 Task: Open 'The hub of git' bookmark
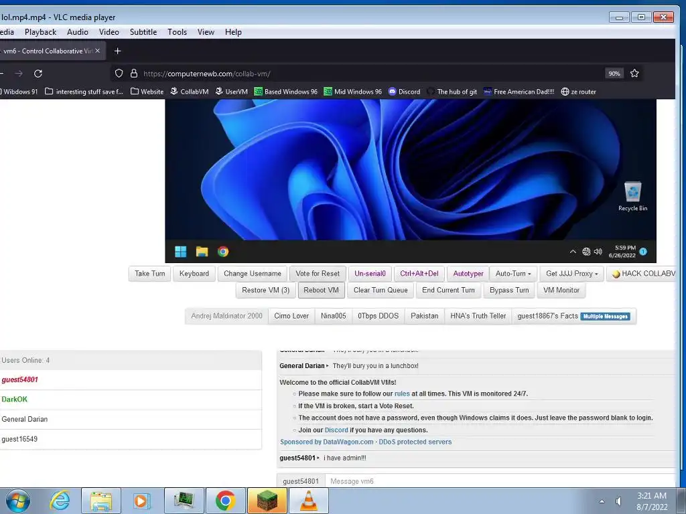point(452,91)
